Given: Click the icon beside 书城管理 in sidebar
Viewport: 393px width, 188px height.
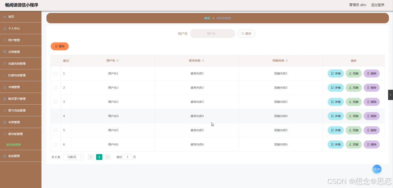Looking at the screenshot, I should tap(5, 87).
